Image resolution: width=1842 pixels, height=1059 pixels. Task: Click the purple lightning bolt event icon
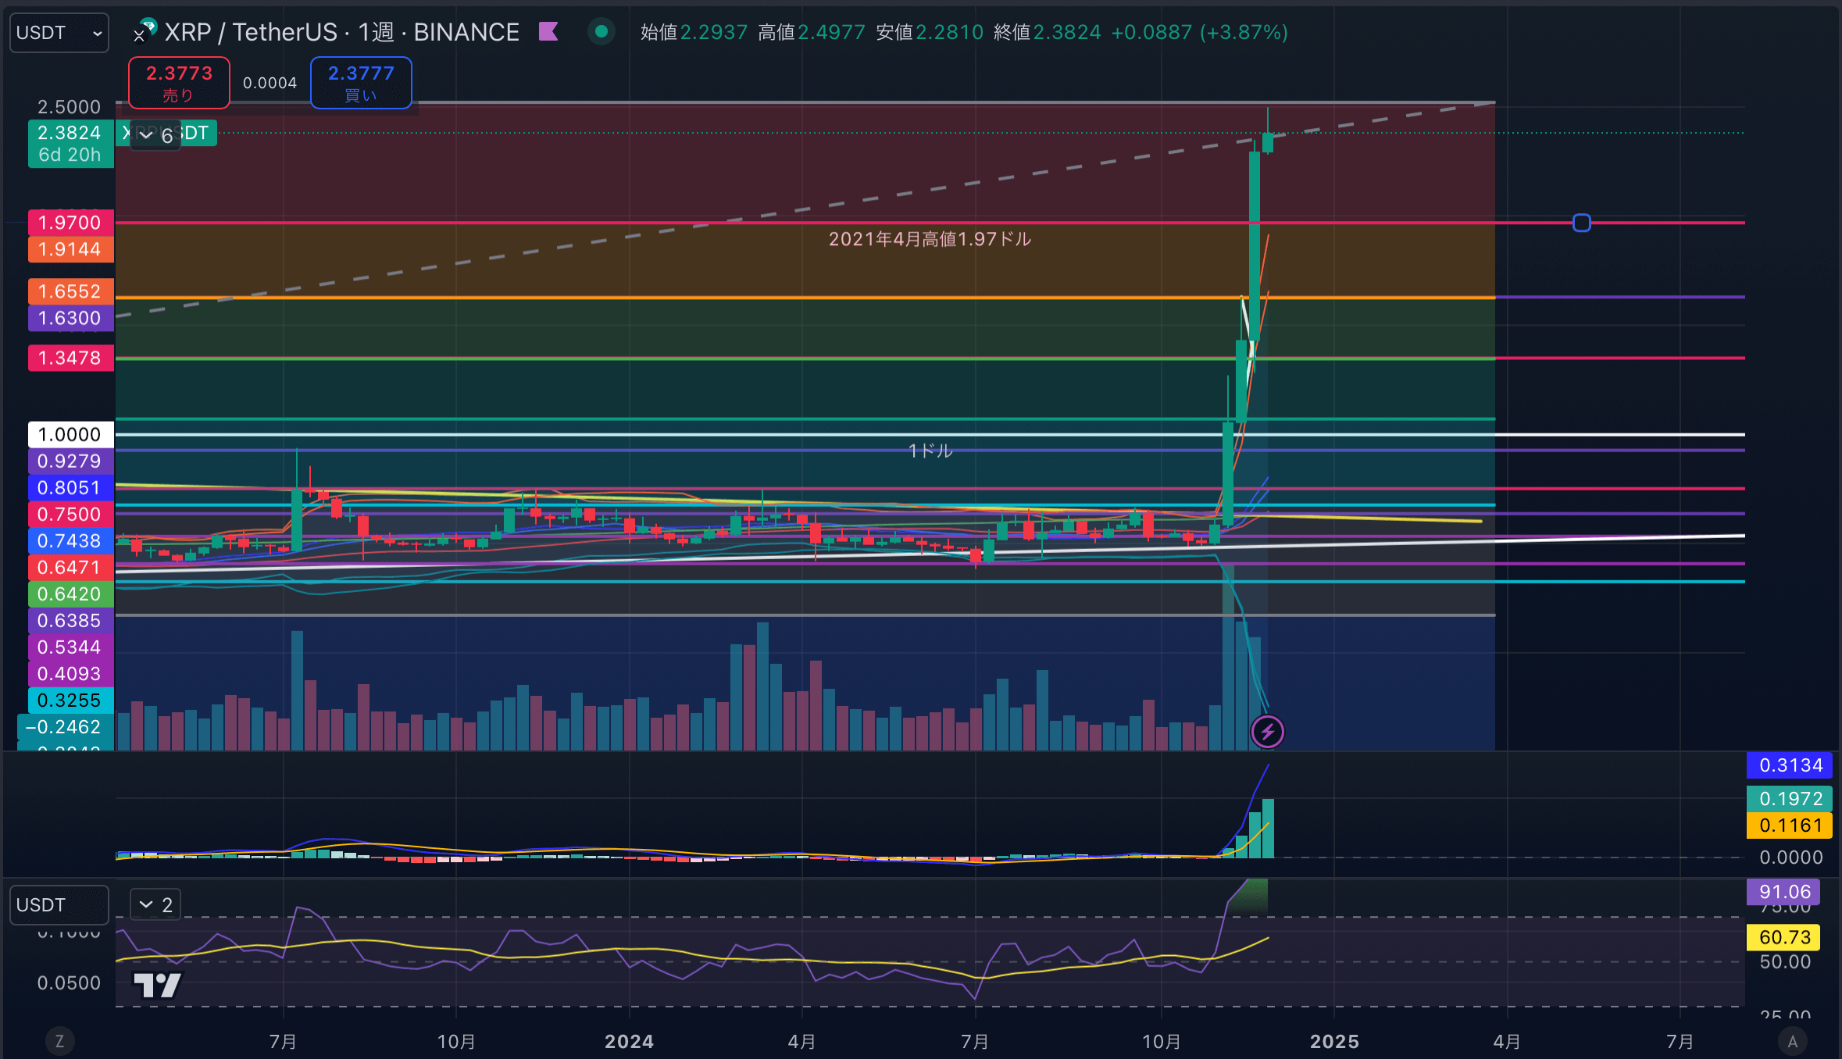1267,732
